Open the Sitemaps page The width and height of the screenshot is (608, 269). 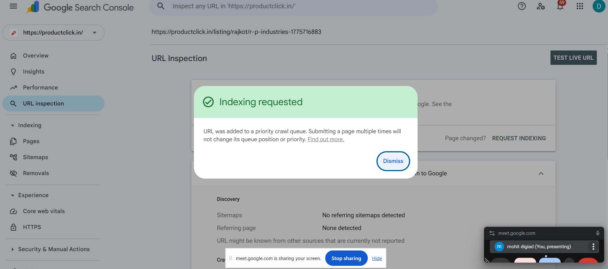(x=35, y=157)
